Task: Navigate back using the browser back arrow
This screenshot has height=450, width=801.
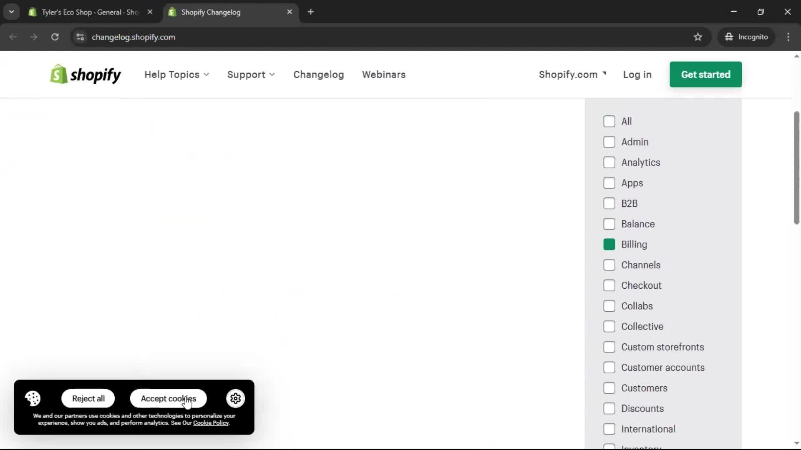Action: [x=13, y=37]
